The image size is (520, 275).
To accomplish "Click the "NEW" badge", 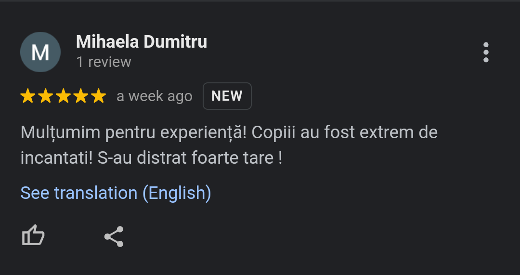I will tap(227, 96).
